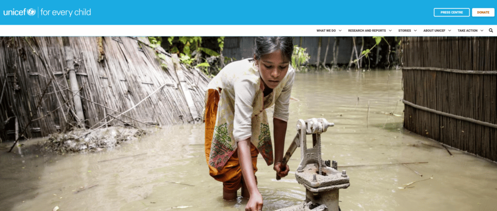Click the 'for every child' tagline
This screenshot has width=497, height=211.
coord(66,12)
